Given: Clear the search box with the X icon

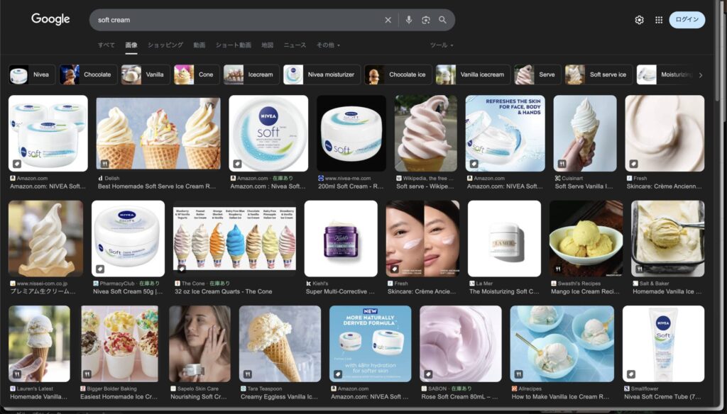Looking at the screenshot, I should pos(388,20).
